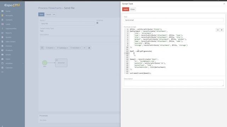The image size is (227, 127).
Task: Save the Send file flowchart
Action: tap(41, 14)
